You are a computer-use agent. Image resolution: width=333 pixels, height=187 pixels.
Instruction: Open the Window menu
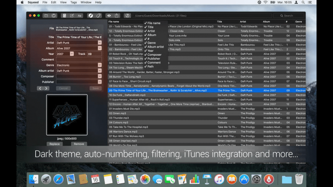coord(86,2)
